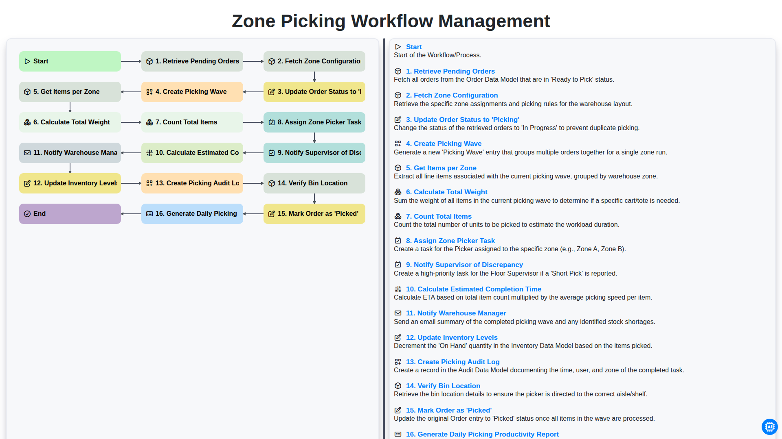The width and height of the screenshot is (782, 439).
Task: Click the 'Zone Picking Workflow Management' page title
Action: pyautogui.click(x=391, y=21)
